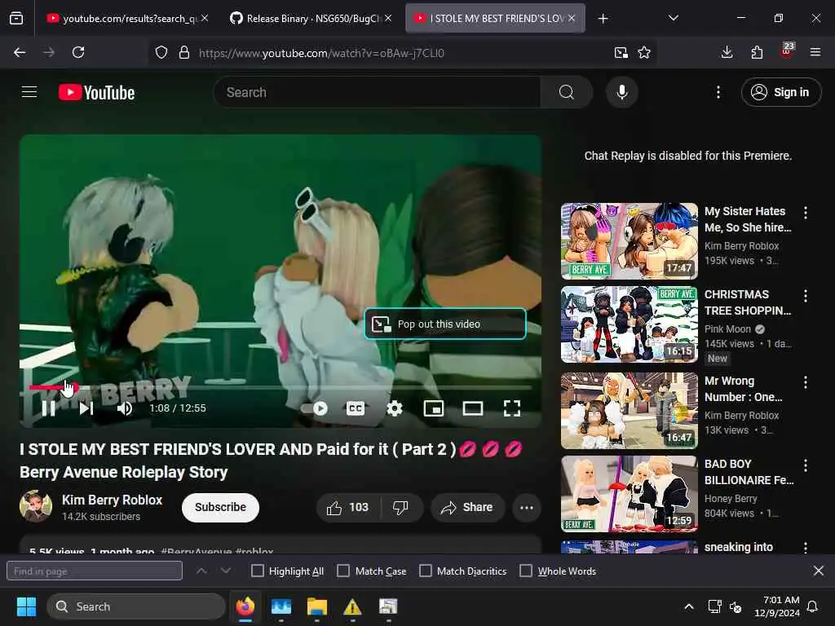Open video player settings gear
835x626 pixels.
click(x=395, y=408)
